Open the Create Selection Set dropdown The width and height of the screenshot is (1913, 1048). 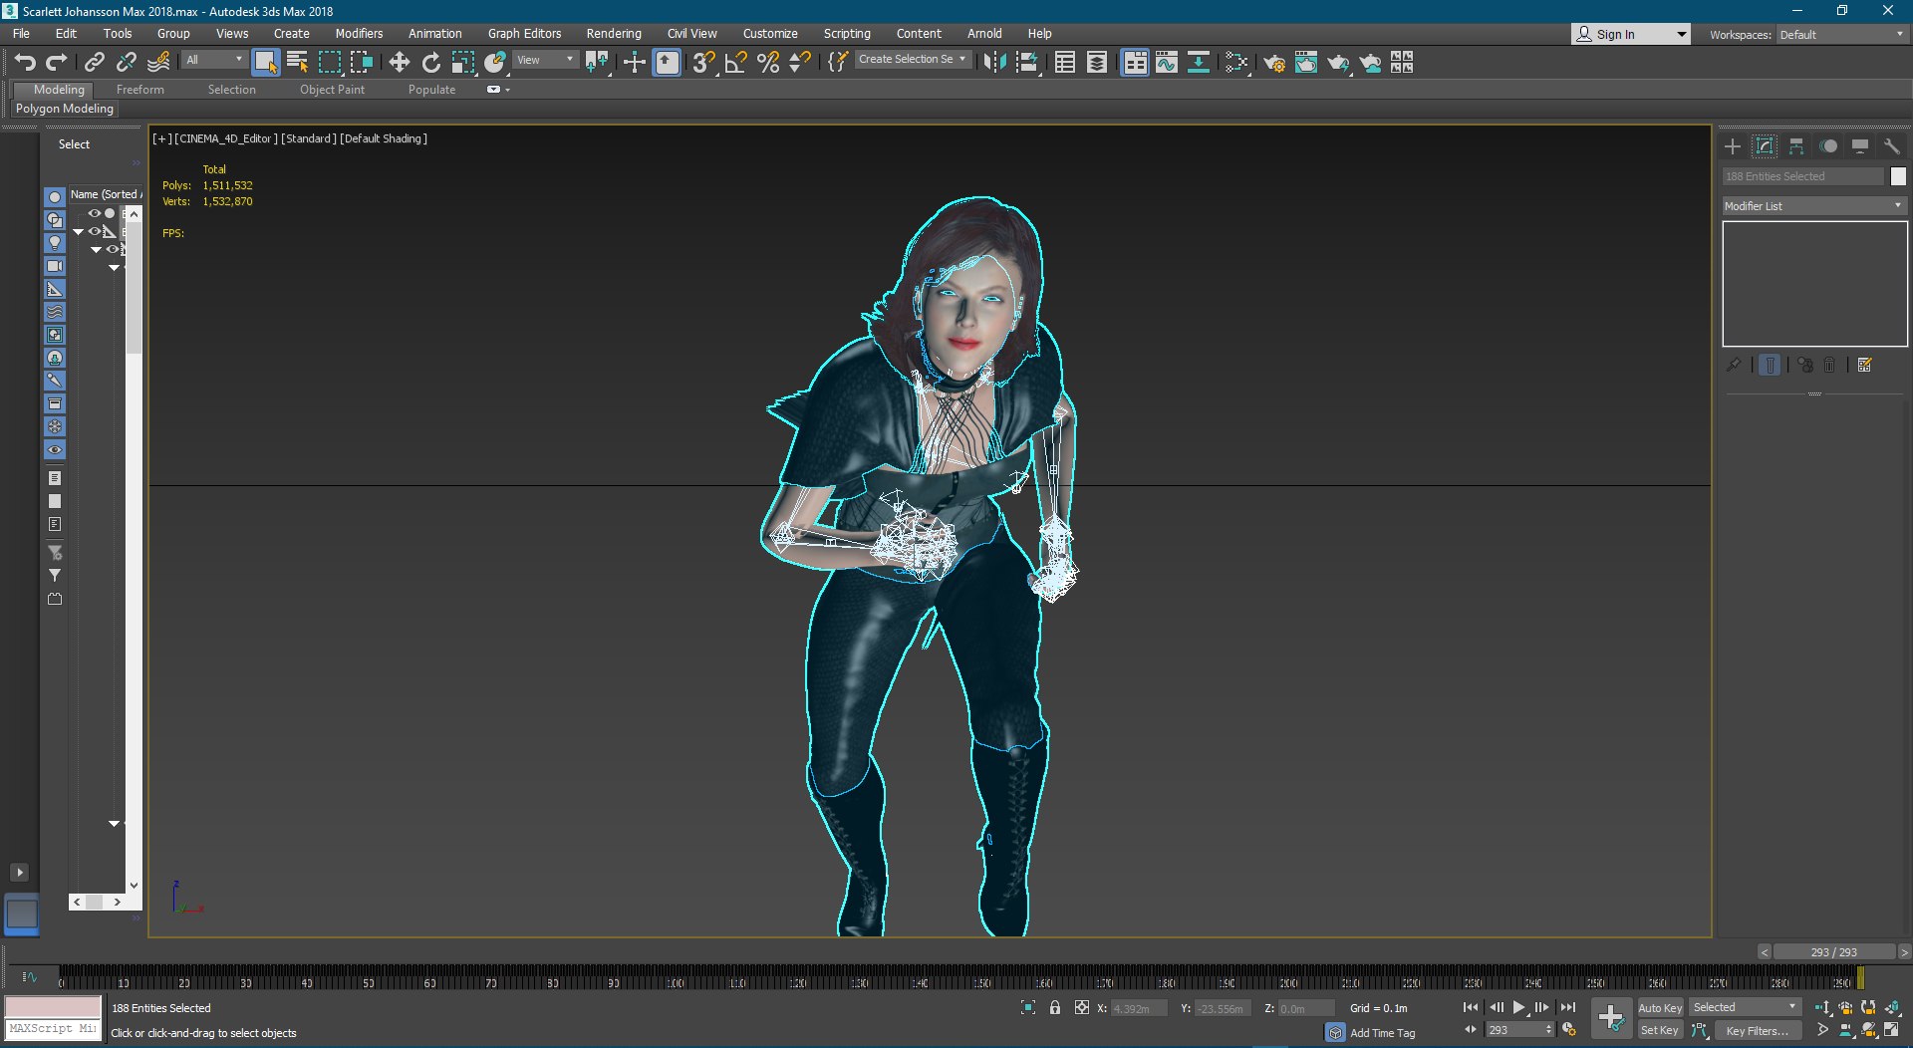912,59
